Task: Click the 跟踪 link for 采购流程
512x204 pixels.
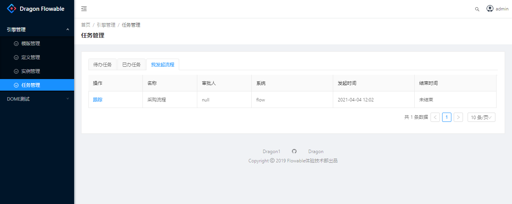Action: click(x=98, y=99)
